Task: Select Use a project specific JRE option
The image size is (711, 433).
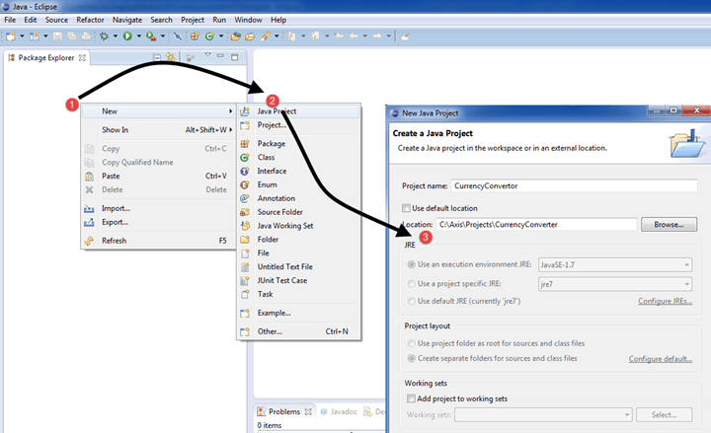Action: tap(412, 283)
